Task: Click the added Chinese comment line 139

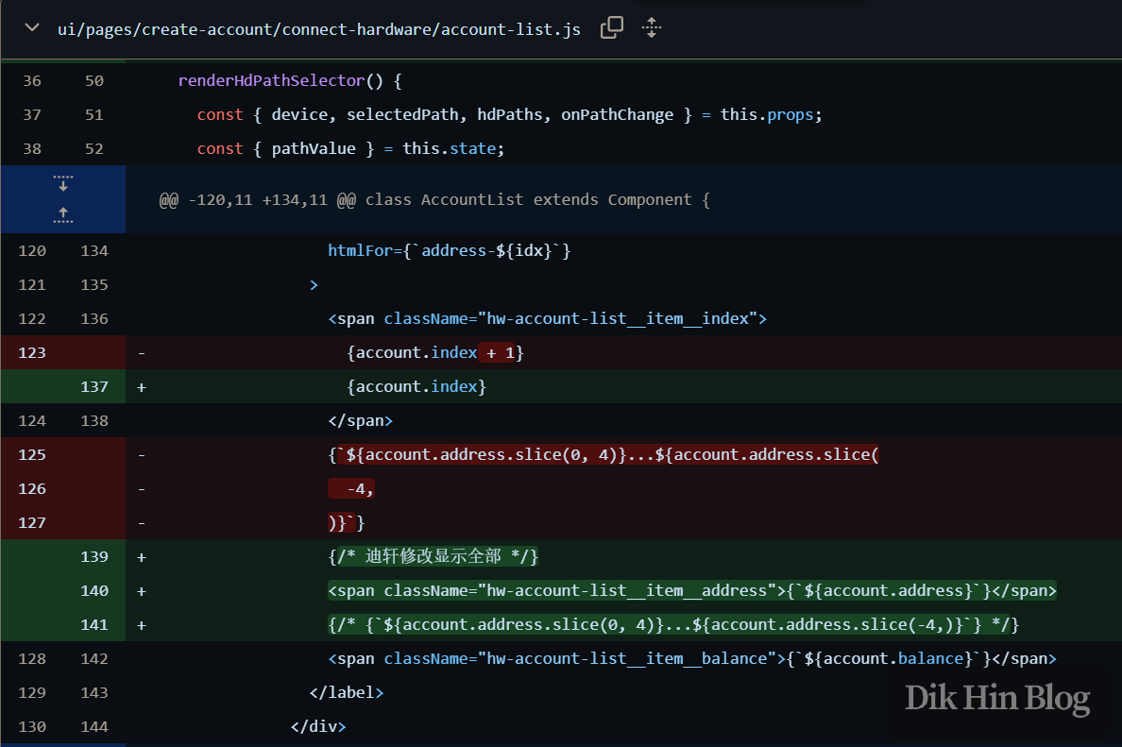Action: [433, 556]
